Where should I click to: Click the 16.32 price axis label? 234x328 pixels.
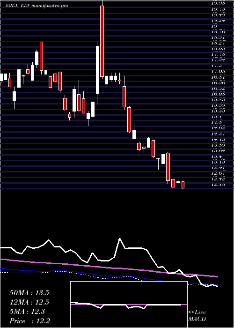click(218, 88)
